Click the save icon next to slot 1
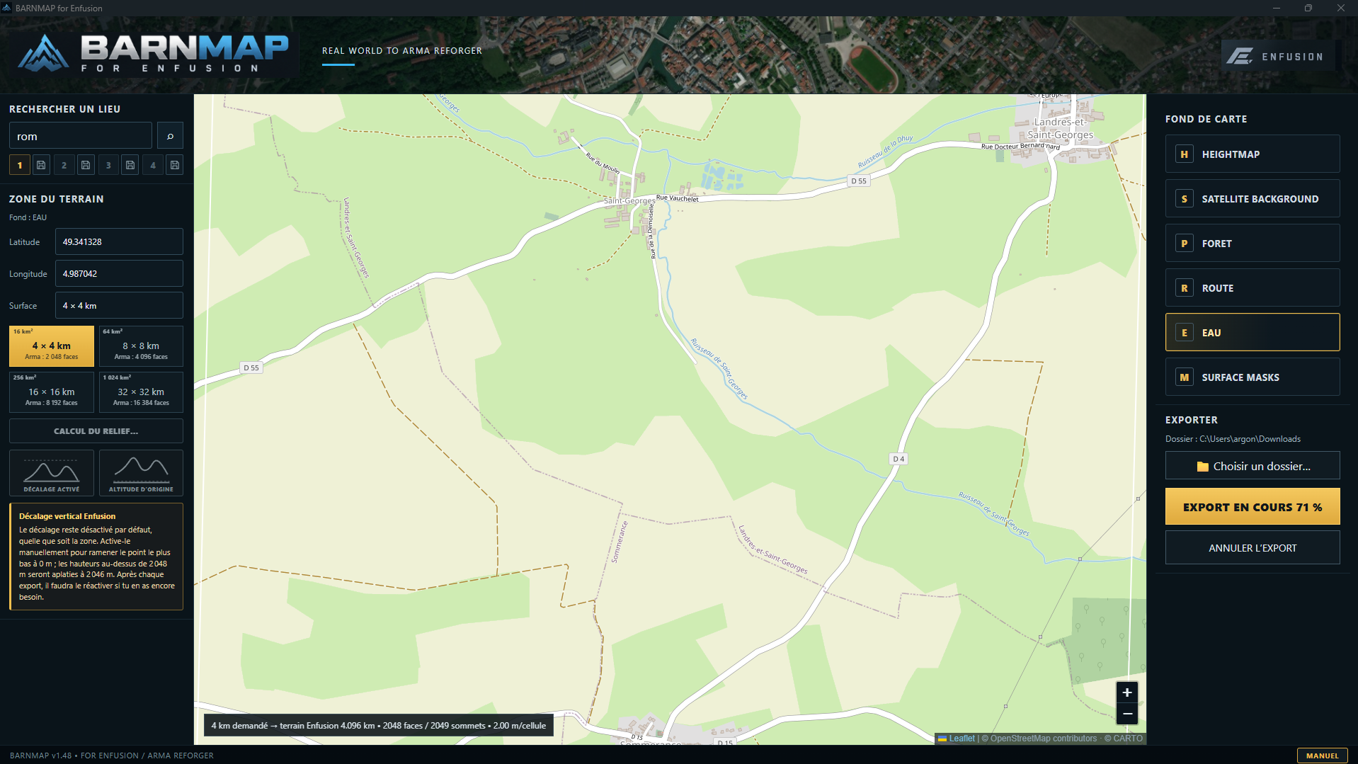 point(42,165)
